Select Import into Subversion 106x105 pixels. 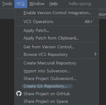pos(57,71)
